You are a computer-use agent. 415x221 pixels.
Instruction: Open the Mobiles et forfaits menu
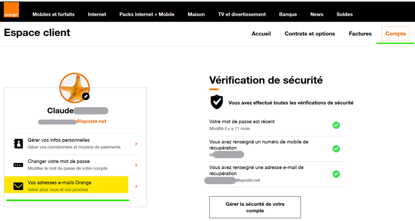pyautogui.click(x=54, y=14)
